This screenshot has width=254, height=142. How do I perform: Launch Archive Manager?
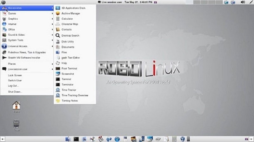coord(75,13)
